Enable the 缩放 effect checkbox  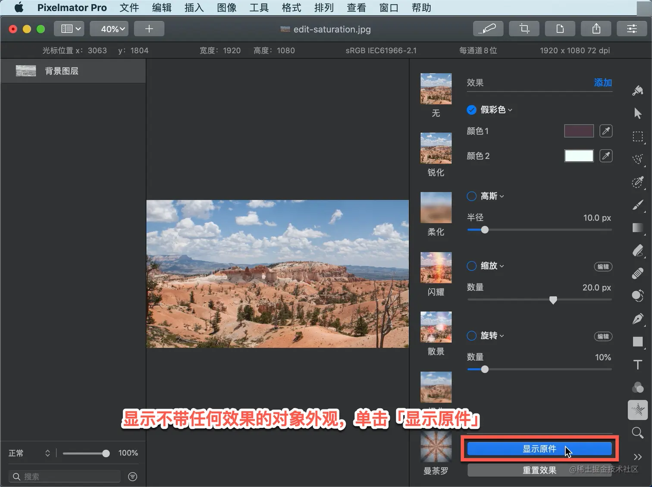pyautogui.click(x=472, y=266)
